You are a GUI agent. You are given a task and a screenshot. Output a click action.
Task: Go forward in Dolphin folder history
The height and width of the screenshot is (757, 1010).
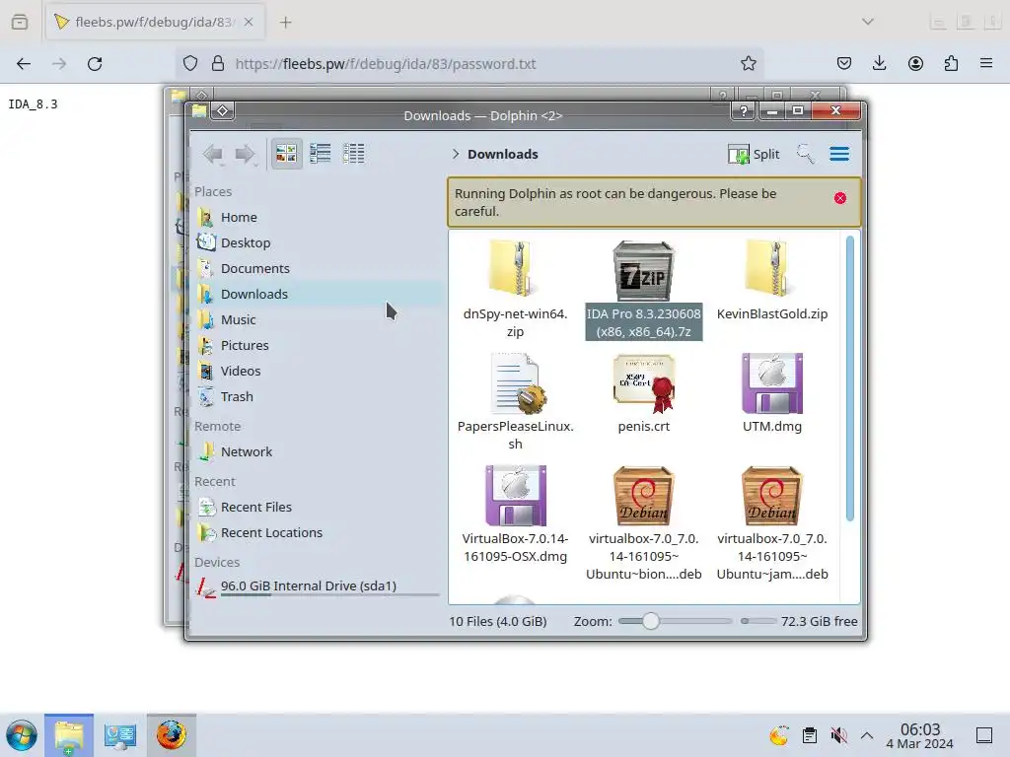coord(246,154)
